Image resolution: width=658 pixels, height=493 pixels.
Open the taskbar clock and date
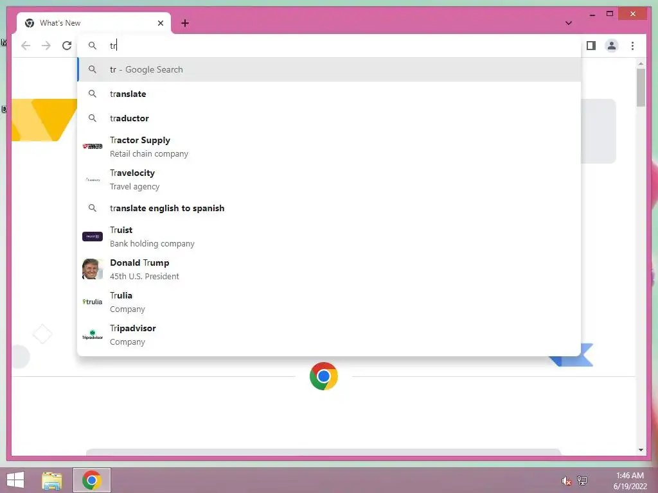click(x=630, y=481)
